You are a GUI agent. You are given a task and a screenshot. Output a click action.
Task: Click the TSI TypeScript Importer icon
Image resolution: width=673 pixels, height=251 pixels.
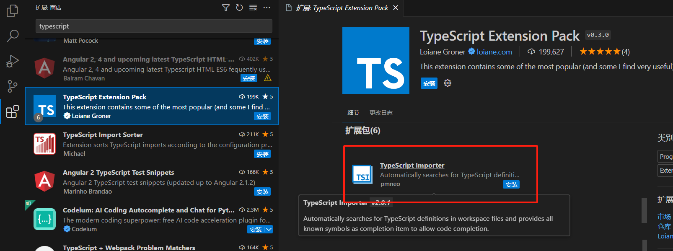362,175
